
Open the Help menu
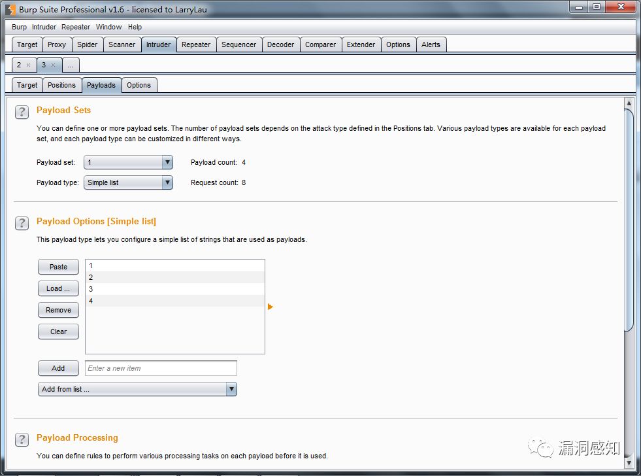click(x=135, y=27)
